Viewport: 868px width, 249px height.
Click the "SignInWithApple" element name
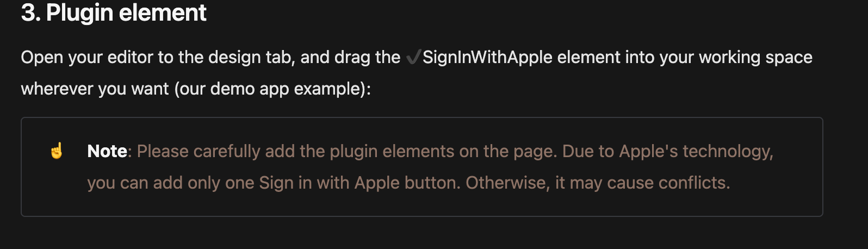coord(487,57)
